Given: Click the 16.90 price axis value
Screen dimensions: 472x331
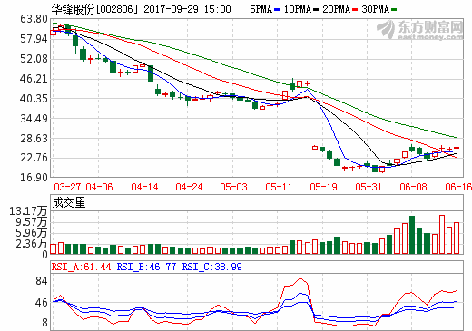Looking at the screenshot, I should [34, 178].
